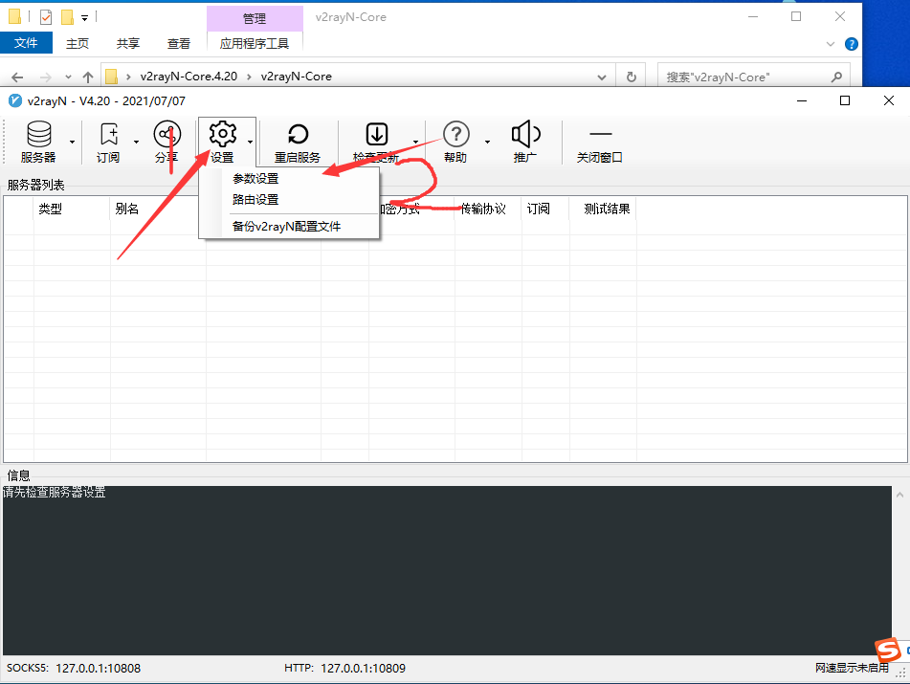Open the 帮助 help toolbar icon
The image size is (910, 684).
pyautogui.click(x=456, y=143)
